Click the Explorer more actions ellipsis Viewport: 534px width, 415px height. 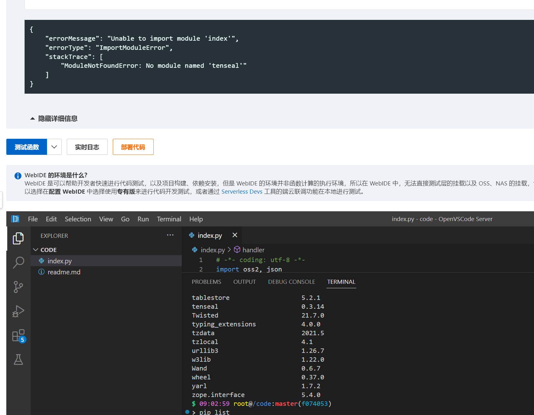170,235
